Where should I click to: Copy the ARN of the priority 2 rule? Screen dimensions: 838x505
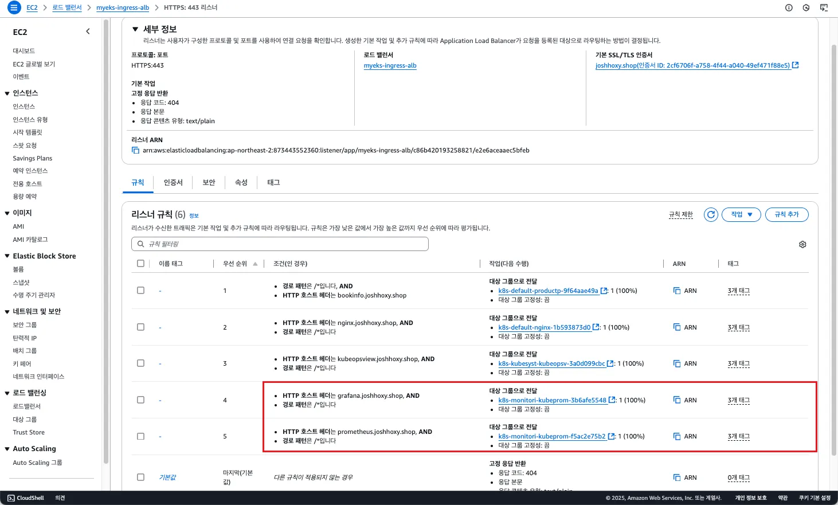coord(677,327)
